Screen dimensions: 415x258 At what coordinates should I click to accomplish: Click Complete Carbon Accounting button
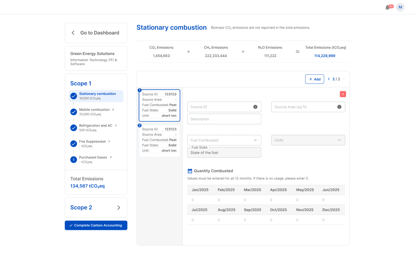(96, 225)
